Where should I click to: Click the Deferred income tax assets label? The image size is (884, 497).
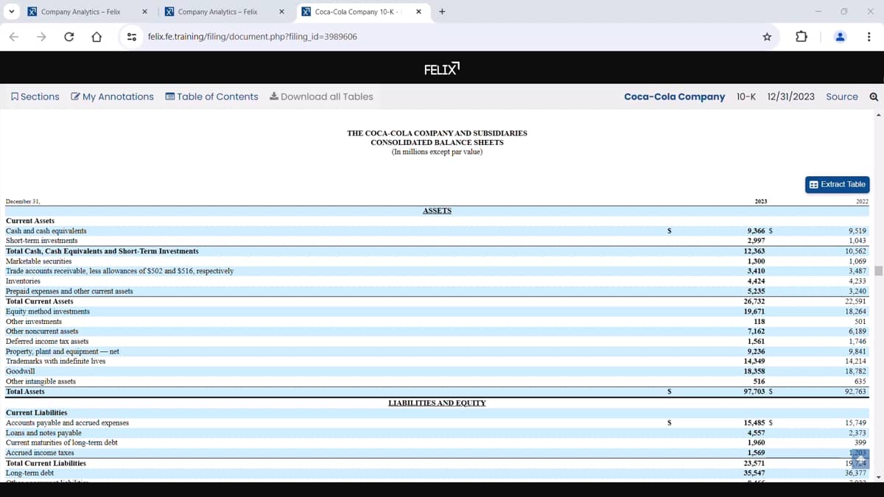47,341
